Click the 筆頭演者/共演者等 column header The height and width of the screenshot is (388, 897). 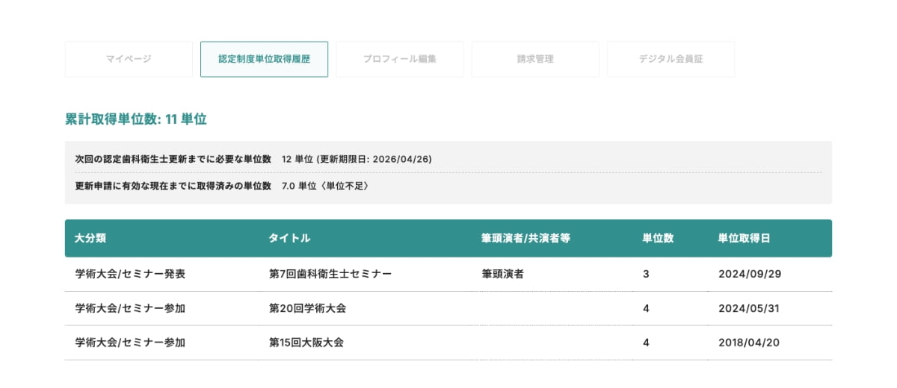click(x=526, y=238)
